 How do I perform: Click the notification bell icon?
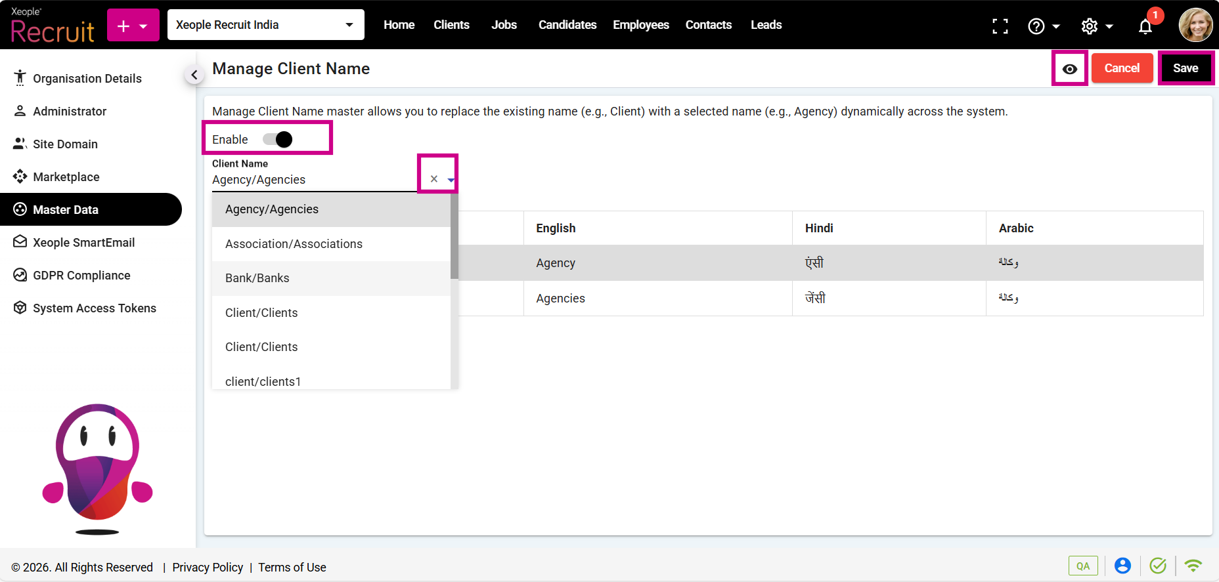pyautogui.click(x=1145, y=26)
